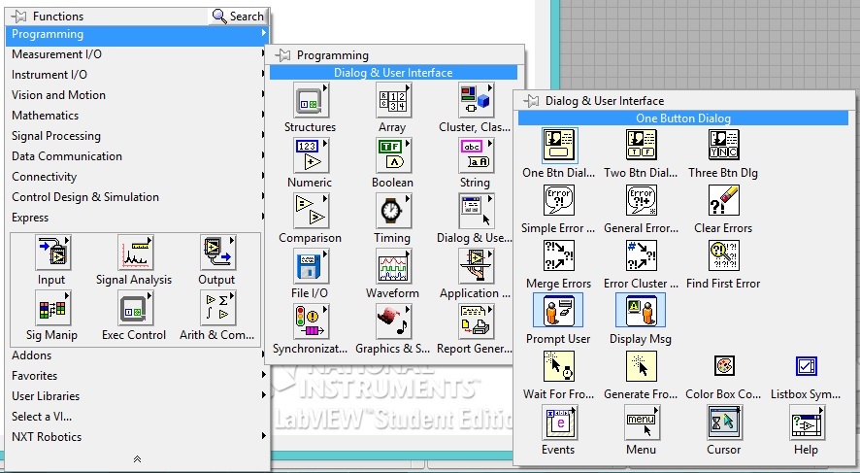Select the Three Button Dialog function
This screenshot has width=860, height=473.
click(723, 145)
